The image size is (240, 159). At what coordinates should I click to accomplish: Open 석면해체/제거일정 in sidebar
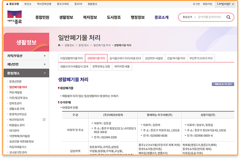20,136
